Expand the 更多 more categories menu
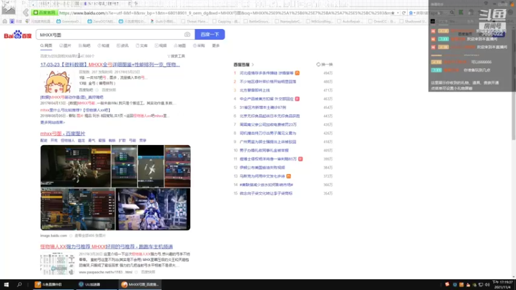 tap(216, 46)
